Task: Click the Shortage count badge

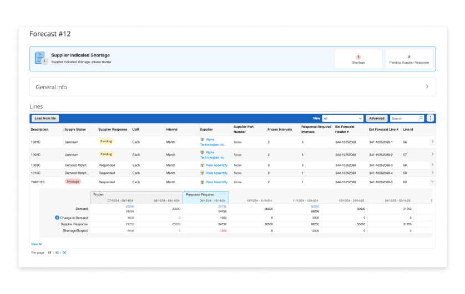Action: (x=358, y=57)
